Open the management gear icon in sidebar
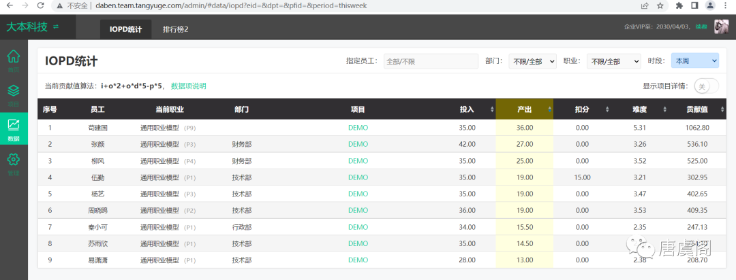This screenshot has width=736, height=280. click(x=14, y=159)
